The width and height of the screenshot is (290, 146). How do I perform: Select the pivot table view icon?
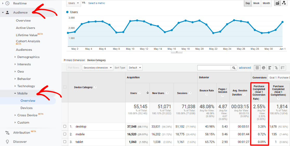click(x=283, y=68)
